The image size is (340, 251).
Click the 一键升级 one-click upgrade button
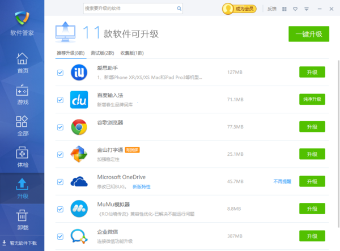point(309,34)
